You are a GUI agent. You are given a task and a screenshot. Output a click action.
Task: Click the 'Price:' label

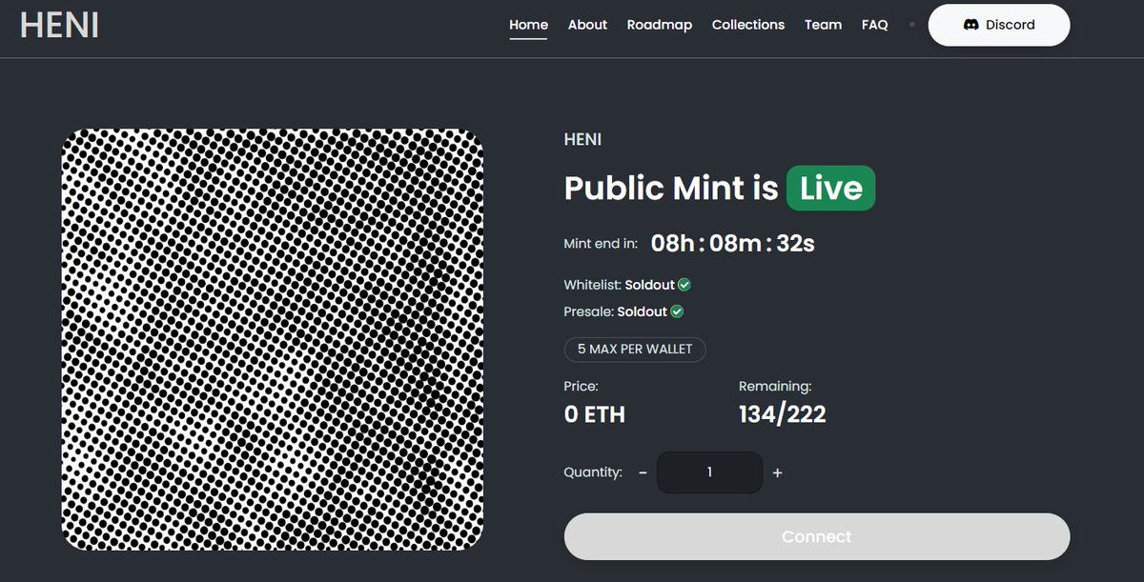[582, 387]
